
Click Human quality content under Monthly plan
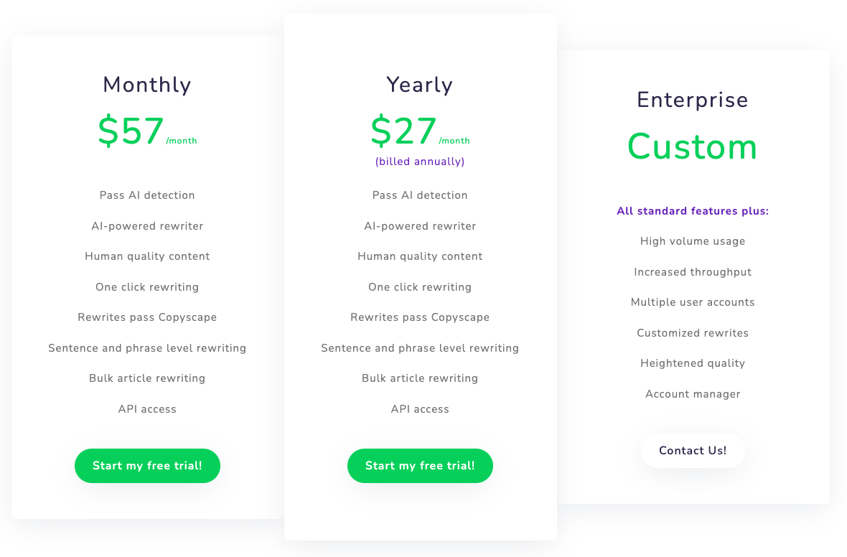coord(147,256)
